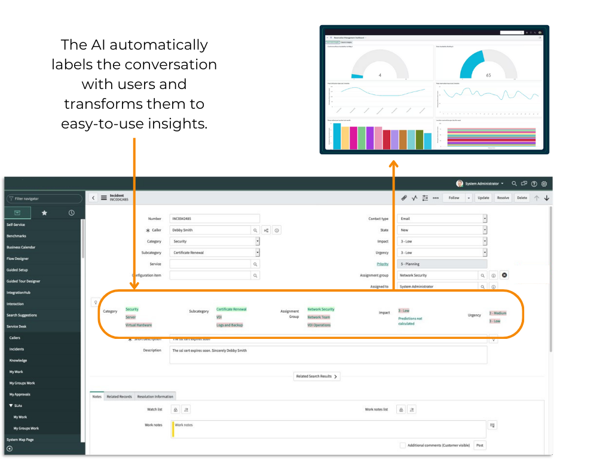Go to previous record with up arrow
This screenshot has width=612, height=459.
click(537, 198)
